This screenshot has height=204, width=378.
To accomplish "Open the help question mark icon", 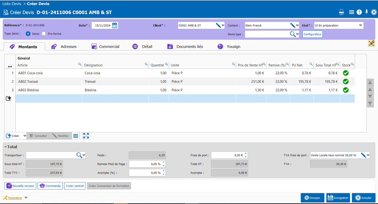I will (x=359, y=12).
